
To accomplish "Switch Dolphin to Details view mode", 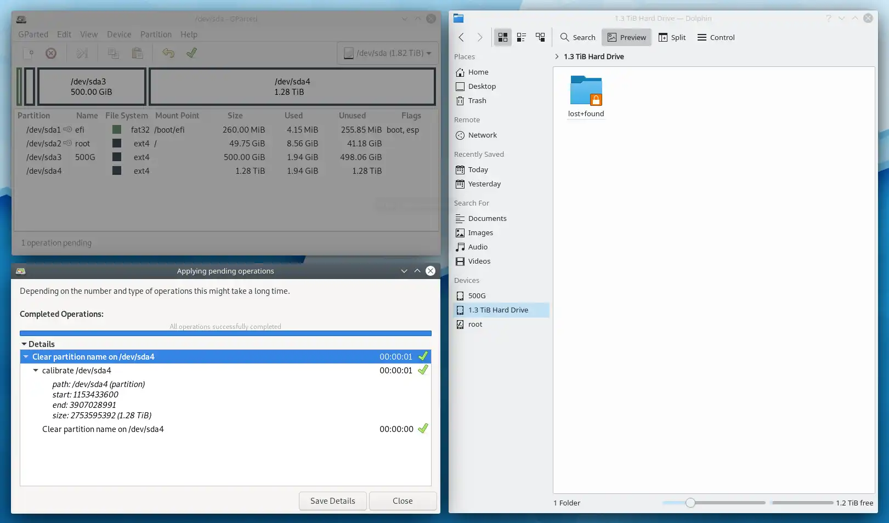I will 540,37.
